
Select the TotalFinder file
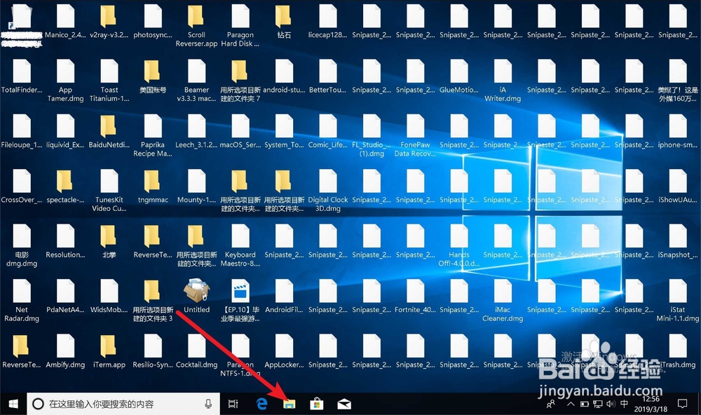point(22,76)
